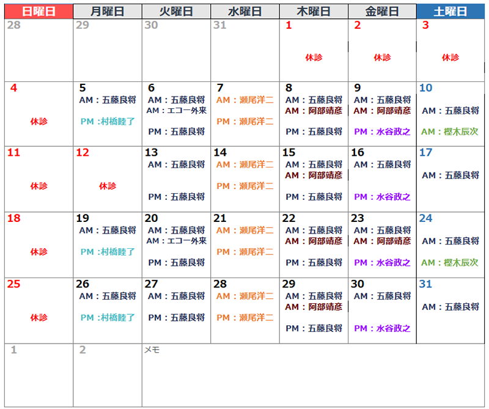This screenshot has width=489, height=409.
Task: Open PM：水谷政之 entry on the 30th
Action: click(x=382, y=328)
